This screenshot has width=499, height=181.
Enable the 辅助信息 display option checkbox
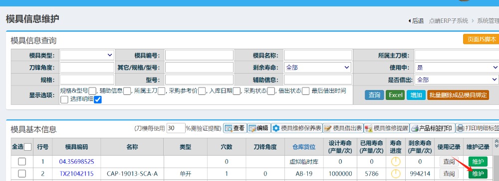click(x=127, y=91)
